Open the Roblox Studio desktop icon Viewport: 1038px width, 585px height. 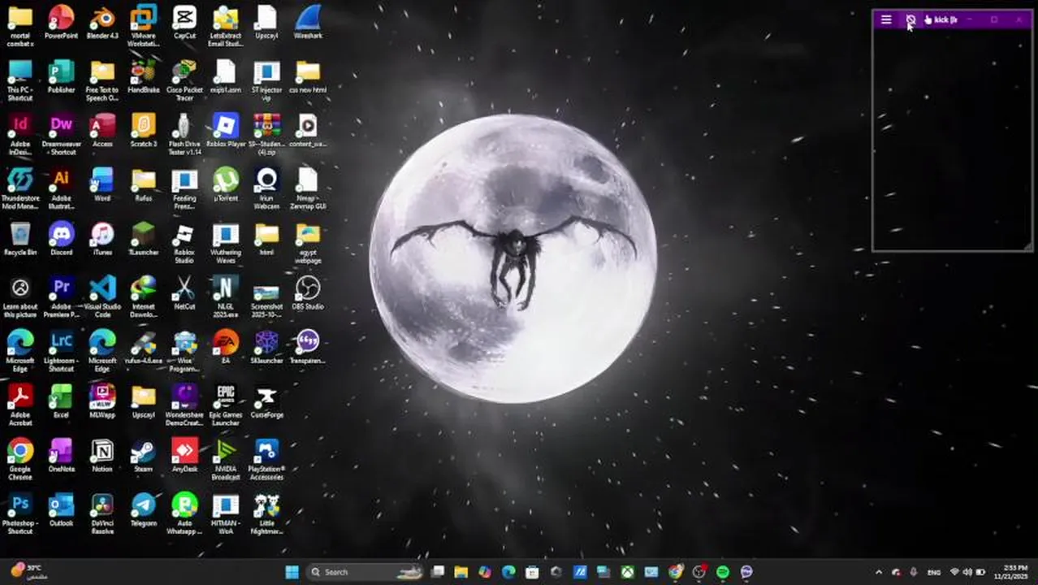click(x=184, y=242)
